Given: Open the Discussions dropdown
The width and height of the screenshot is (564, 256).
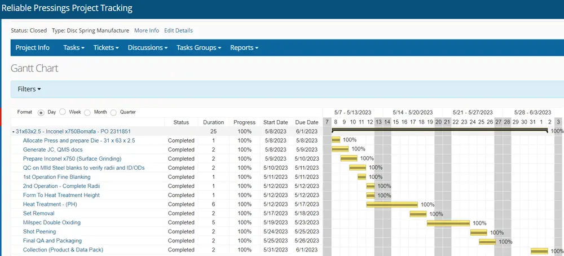Looking at the screenshot, I should coord(147,48).
